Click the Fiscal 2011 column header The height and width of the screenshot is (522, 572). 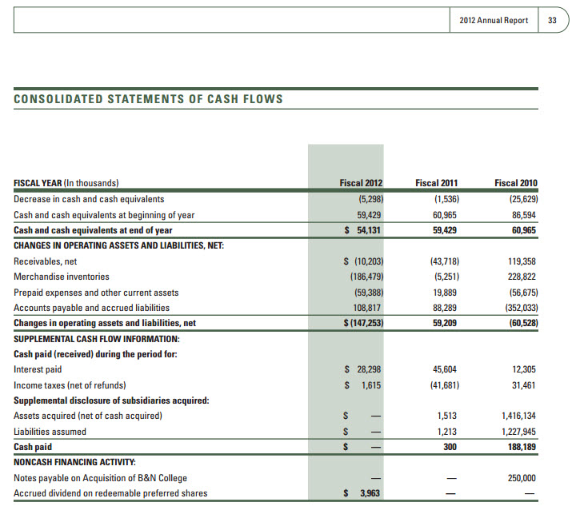click(x=436, y=183)
